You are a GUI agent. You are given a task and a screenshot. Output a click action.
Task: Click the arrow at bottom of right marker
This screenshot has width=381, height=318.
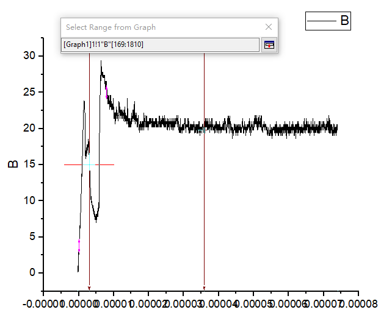click(x=204, y=288)
